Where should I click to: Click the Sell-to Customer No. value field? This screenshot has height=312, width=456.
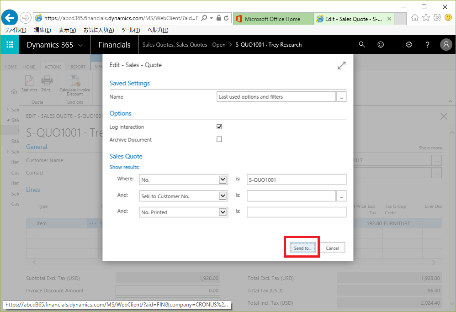tap(292, 196)
